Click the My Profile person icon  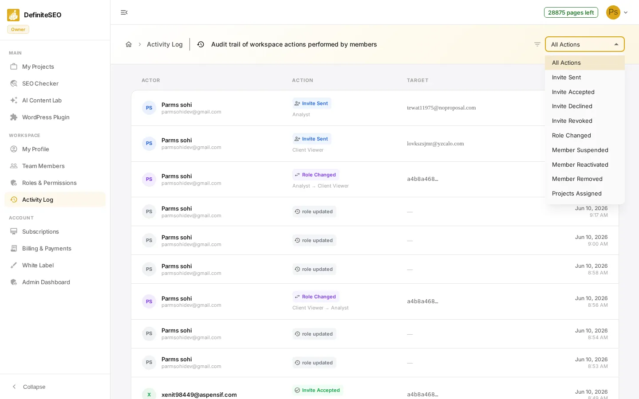point(14,149)
